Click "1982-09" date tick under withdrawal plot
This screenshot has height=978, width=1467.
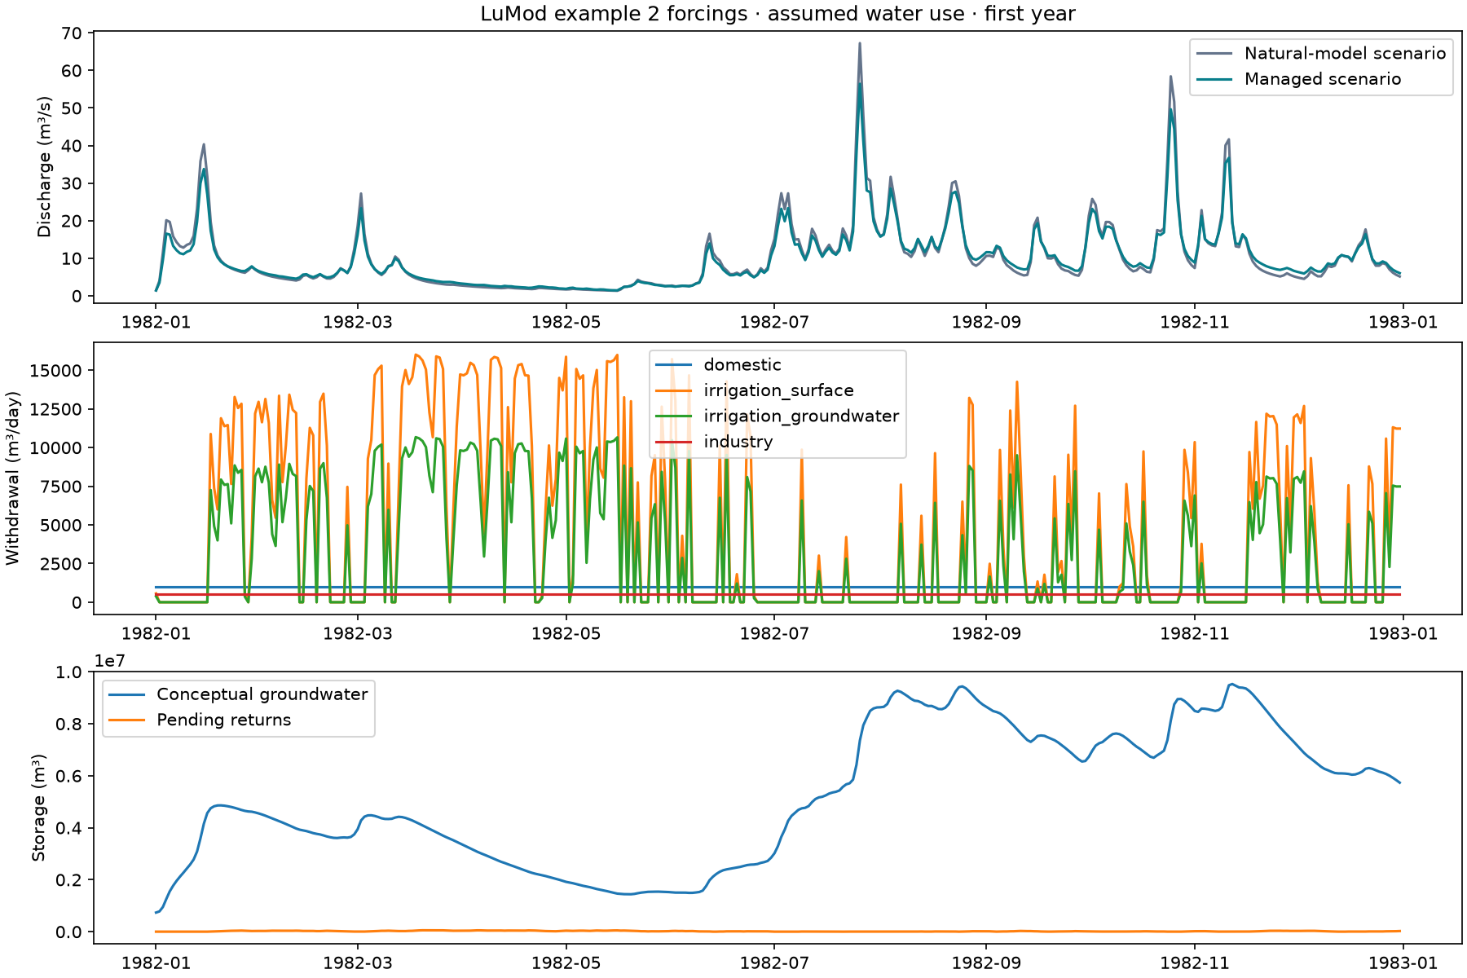point(986,633)
